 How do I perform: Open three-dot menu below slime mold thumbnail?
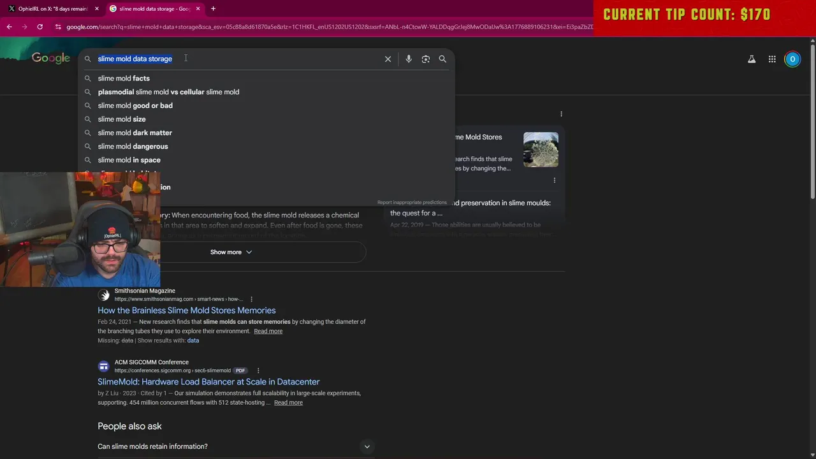(x=554, y=180)
